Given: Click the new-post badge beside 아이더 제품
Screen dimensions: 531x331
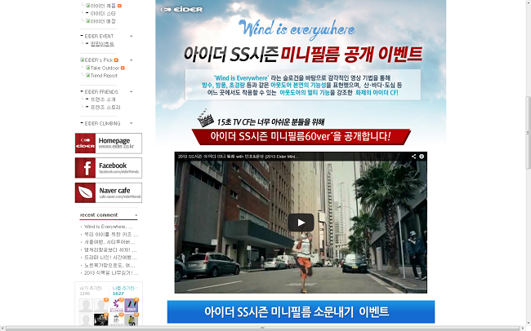Looking at the screenshot, I should (119, 6).
